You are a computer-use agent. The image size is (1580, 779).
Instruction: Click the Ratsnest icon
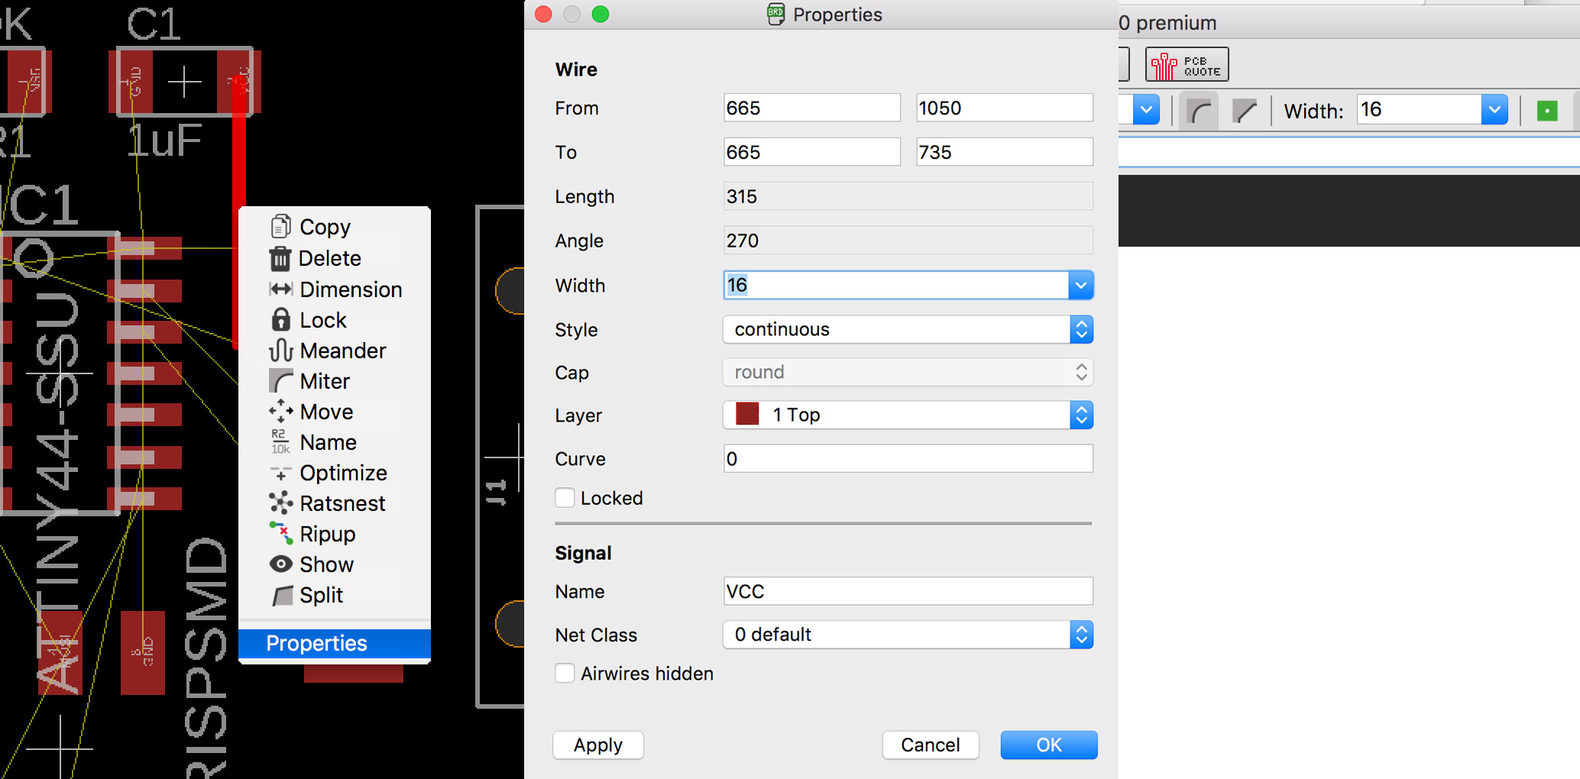[x=280, y=503]
